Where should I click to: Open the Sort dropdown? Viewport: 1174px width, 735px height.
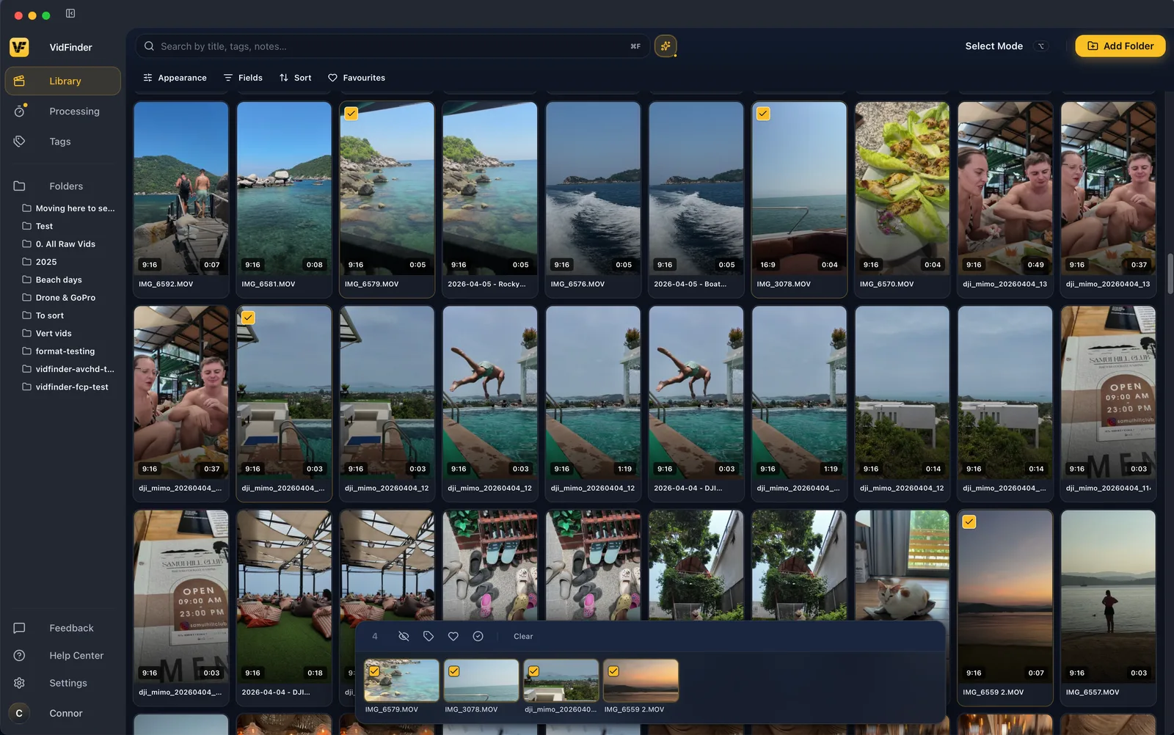tap(295, 78)
